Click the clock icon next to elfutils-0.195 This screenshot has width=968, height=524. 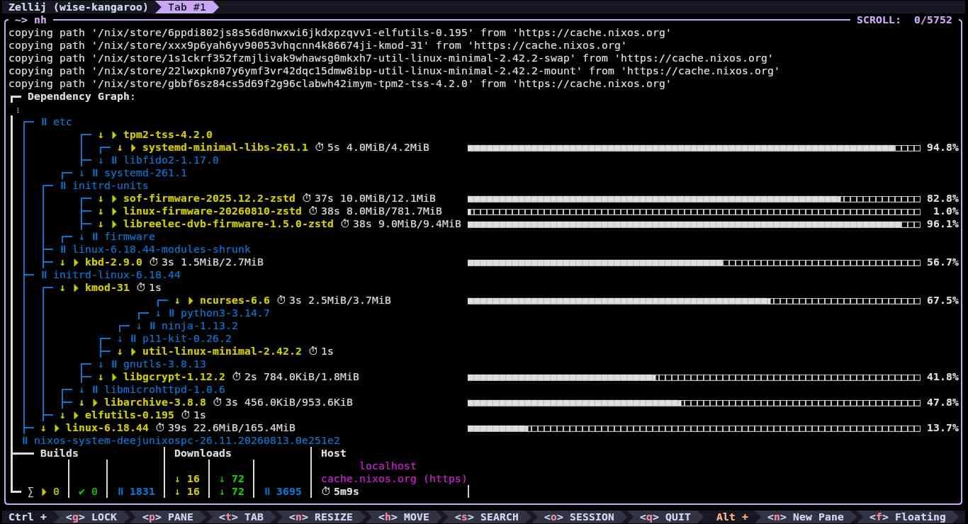(x=185, y=415)
